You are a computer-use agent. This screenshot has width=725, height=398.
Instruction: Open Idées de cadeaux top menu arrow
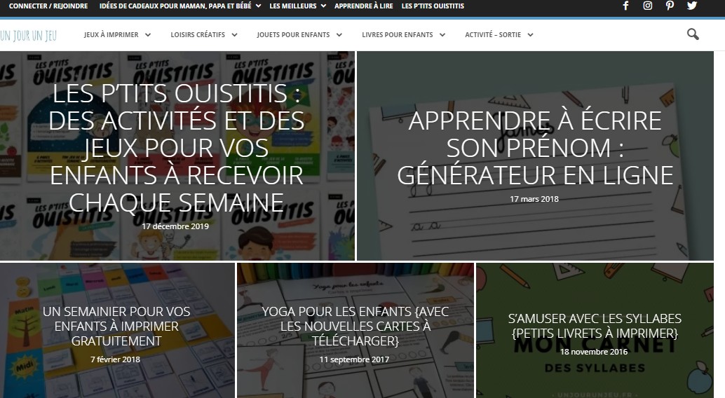coord(258,6)
